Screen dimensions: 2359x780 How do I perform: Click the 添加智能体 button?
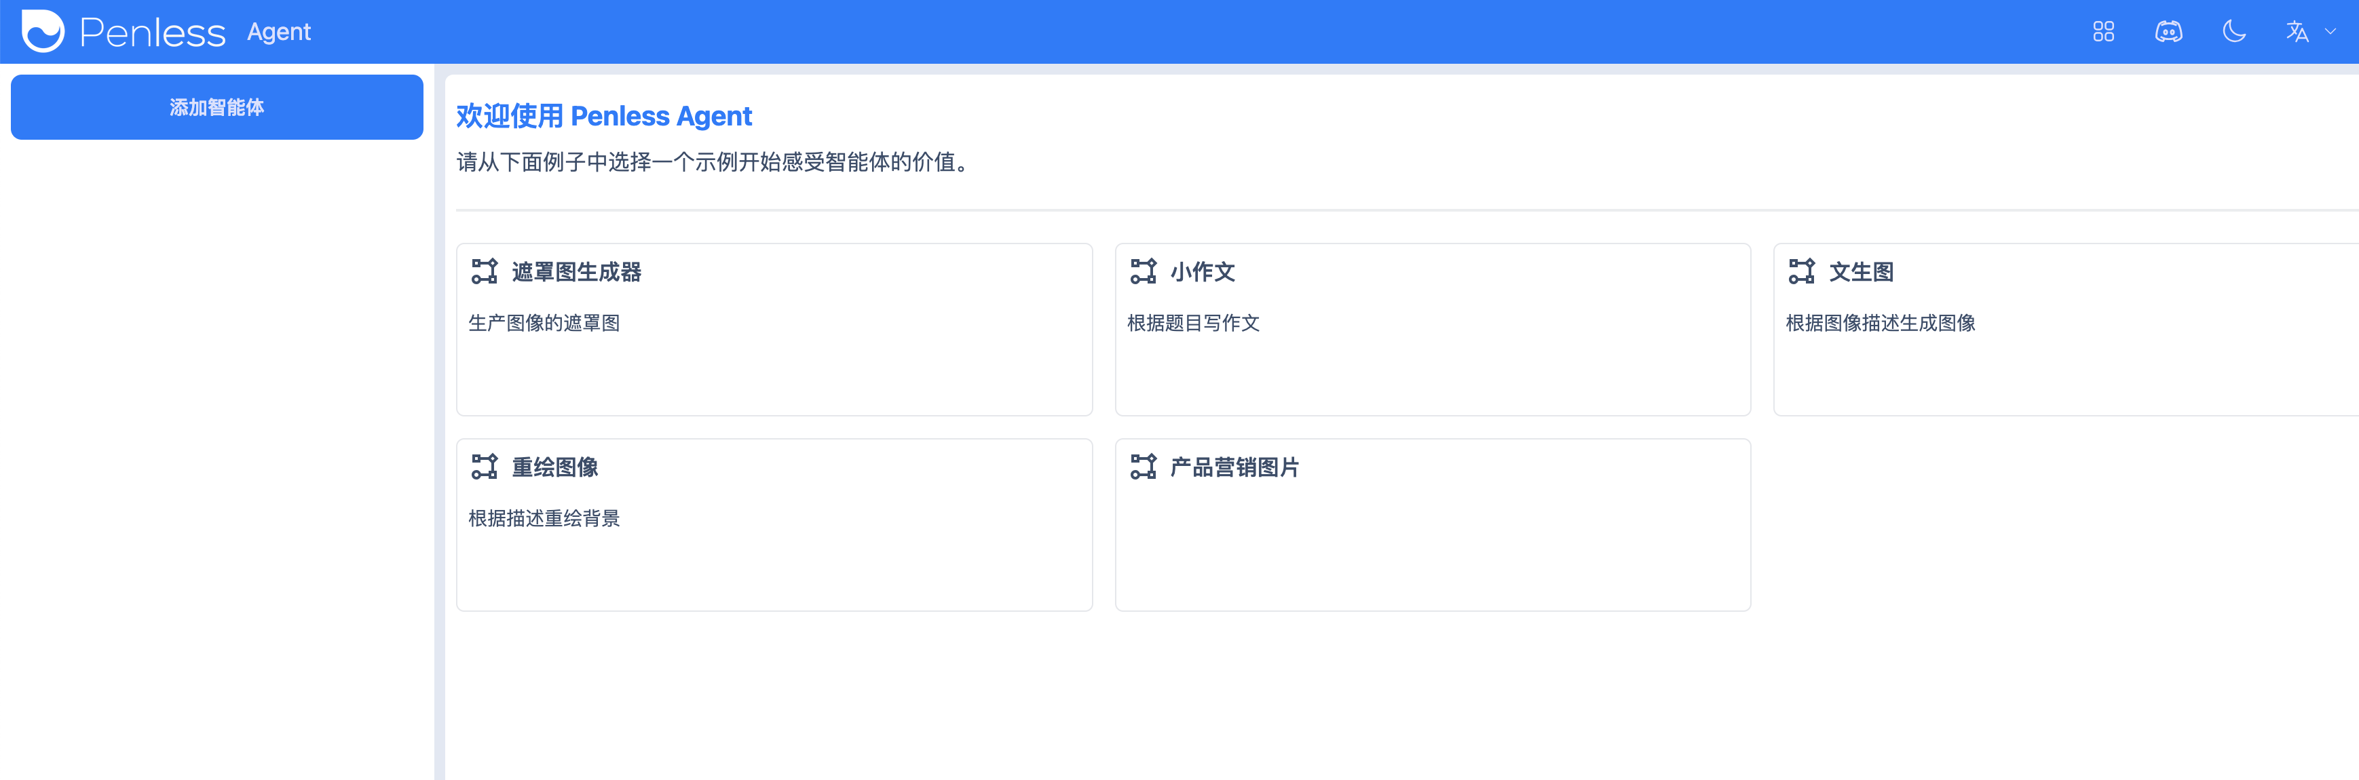tap(217, 107)
